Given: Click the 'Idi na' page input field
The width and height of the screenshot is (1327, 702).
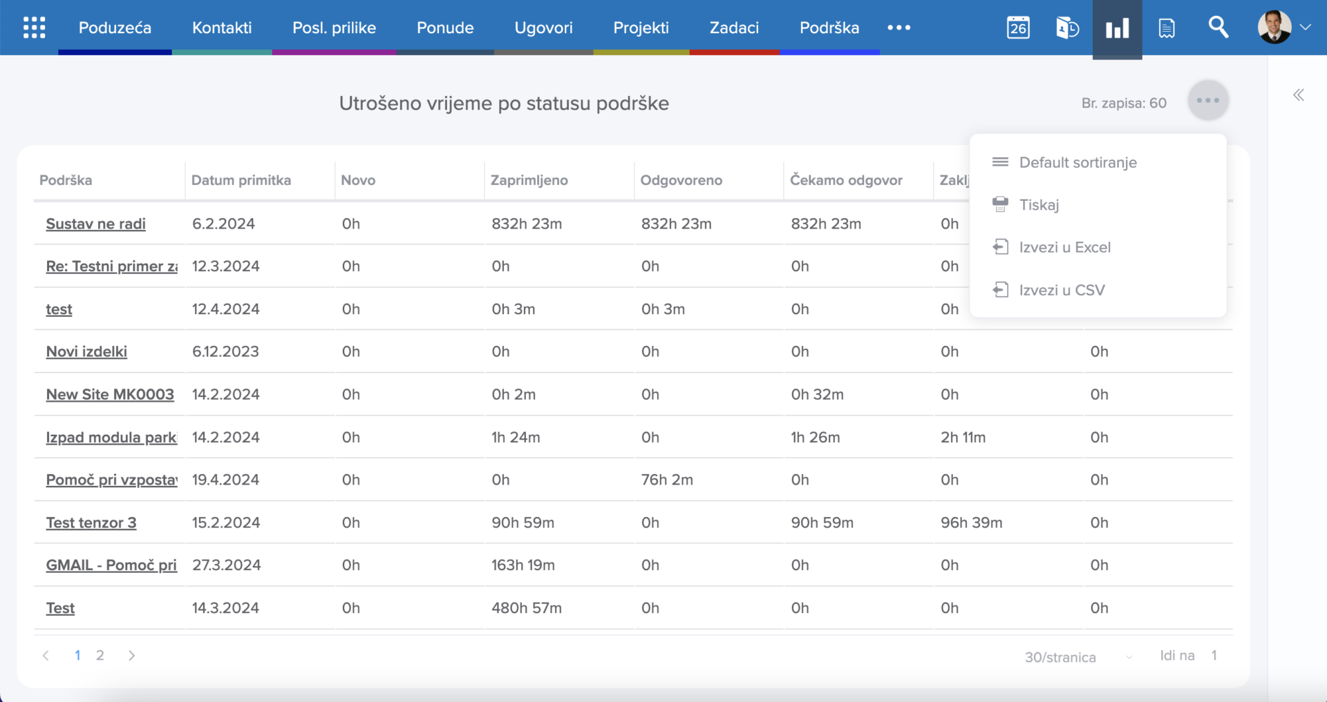Looking at the screenshot, I should tap(1214, 656).
